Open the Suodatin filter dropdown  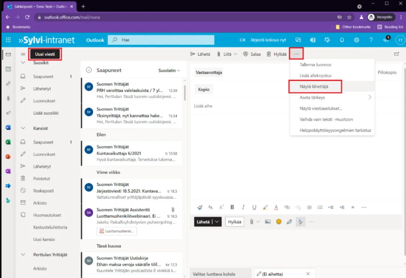[169, 70]
